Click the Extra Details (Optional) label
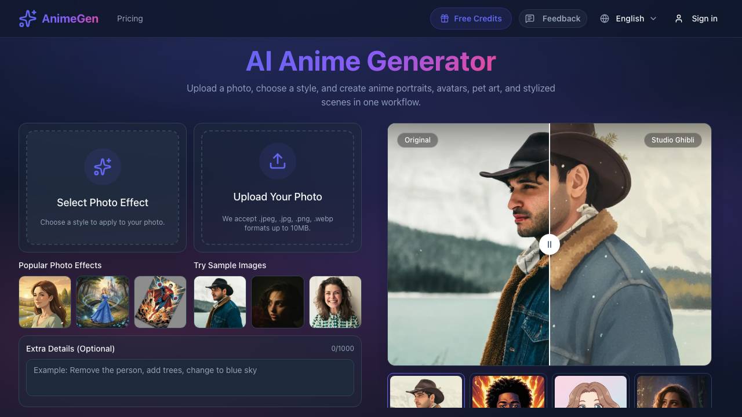The image size is (742, 417). pos(71,349)
